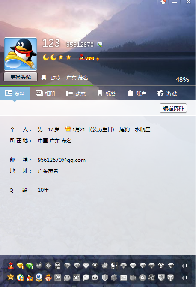This screenshot has height=287, width=196.
Task: Show previous icons in top badge row
Action: [182, 266]
